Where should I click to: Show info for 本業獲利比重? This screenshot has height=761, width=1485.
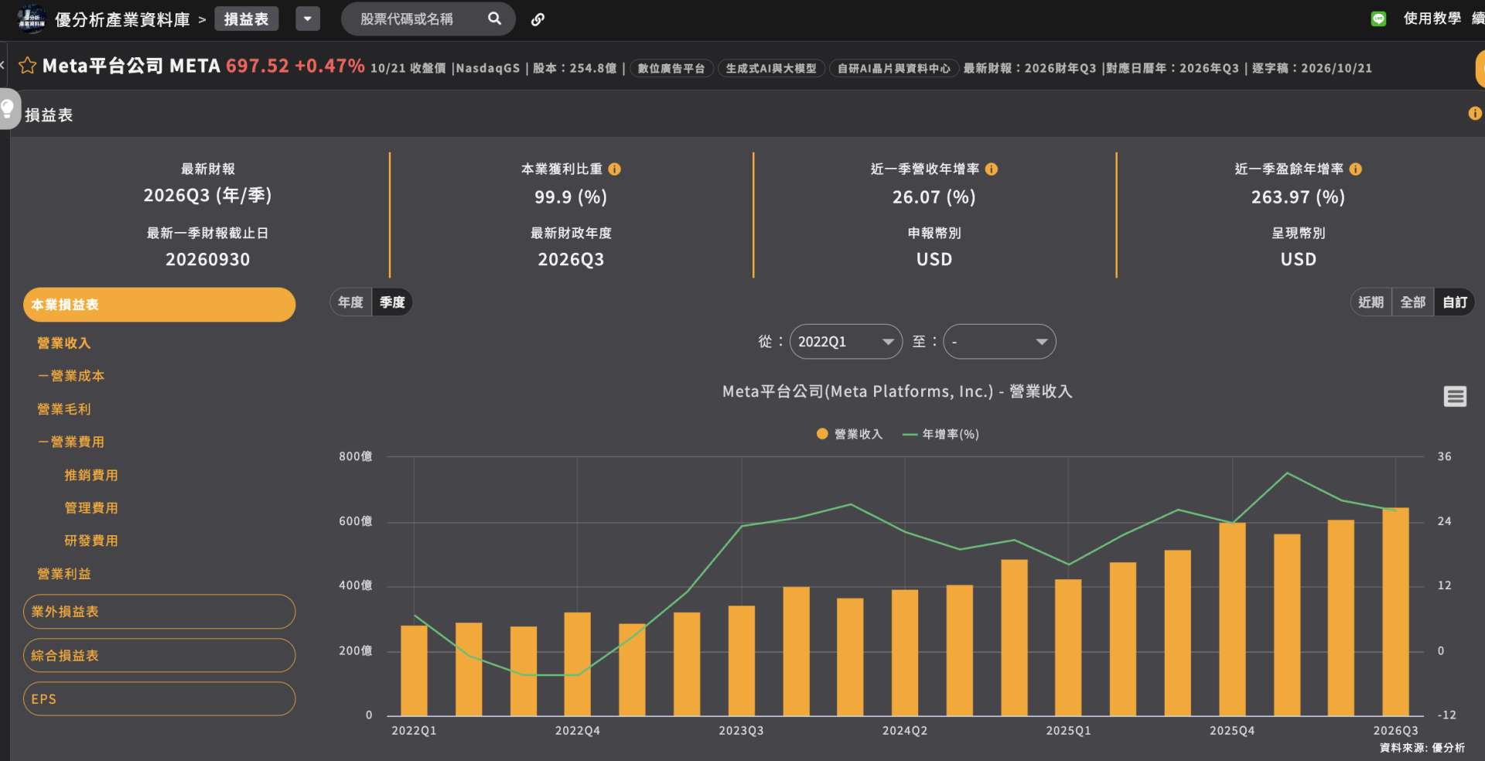(x=615, y=169)
